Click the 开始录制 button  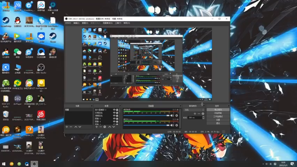pyautogui.click(x=218, y=113)
